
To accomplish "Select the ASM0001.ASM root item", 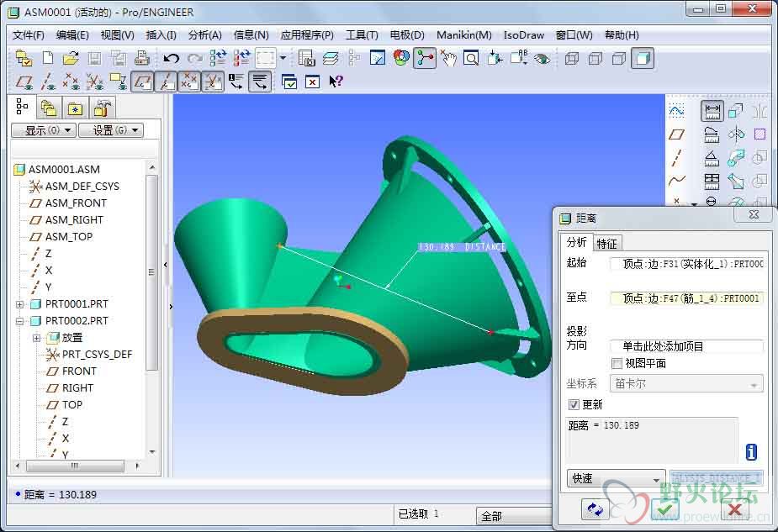I will (x=64, y=170).
